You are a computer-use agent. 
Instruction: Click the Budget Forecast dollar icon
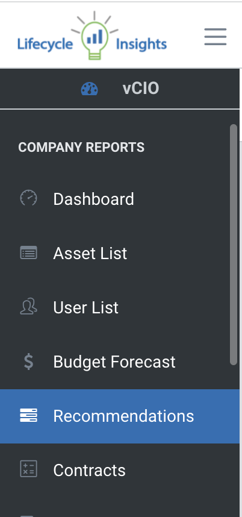[29, 362]
